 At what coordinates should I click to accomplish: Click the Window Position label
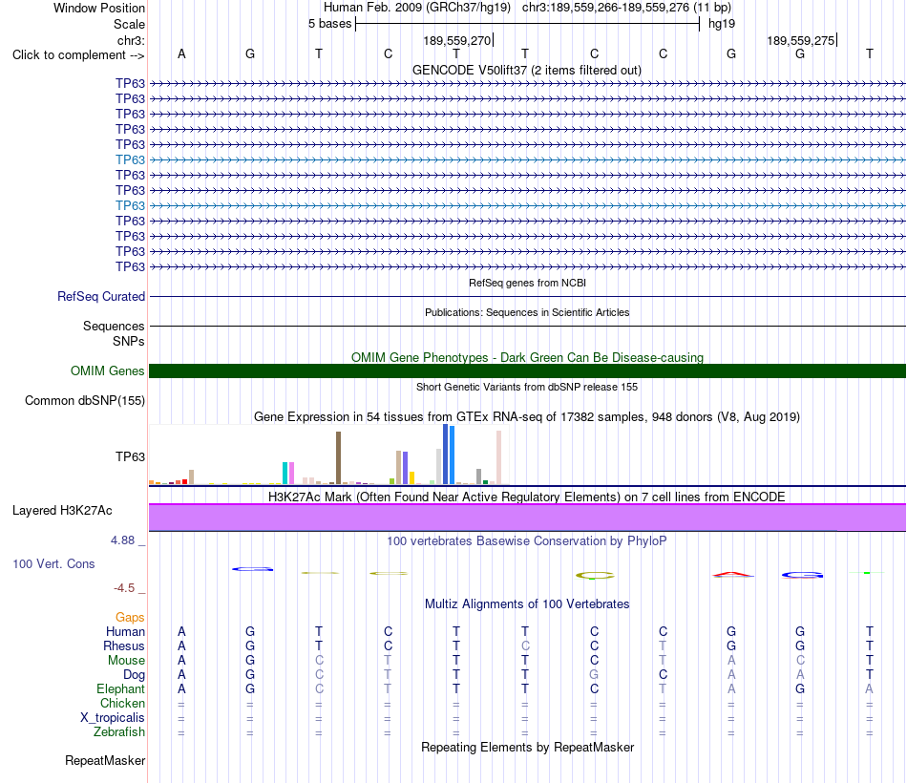(x=99, y=8)
